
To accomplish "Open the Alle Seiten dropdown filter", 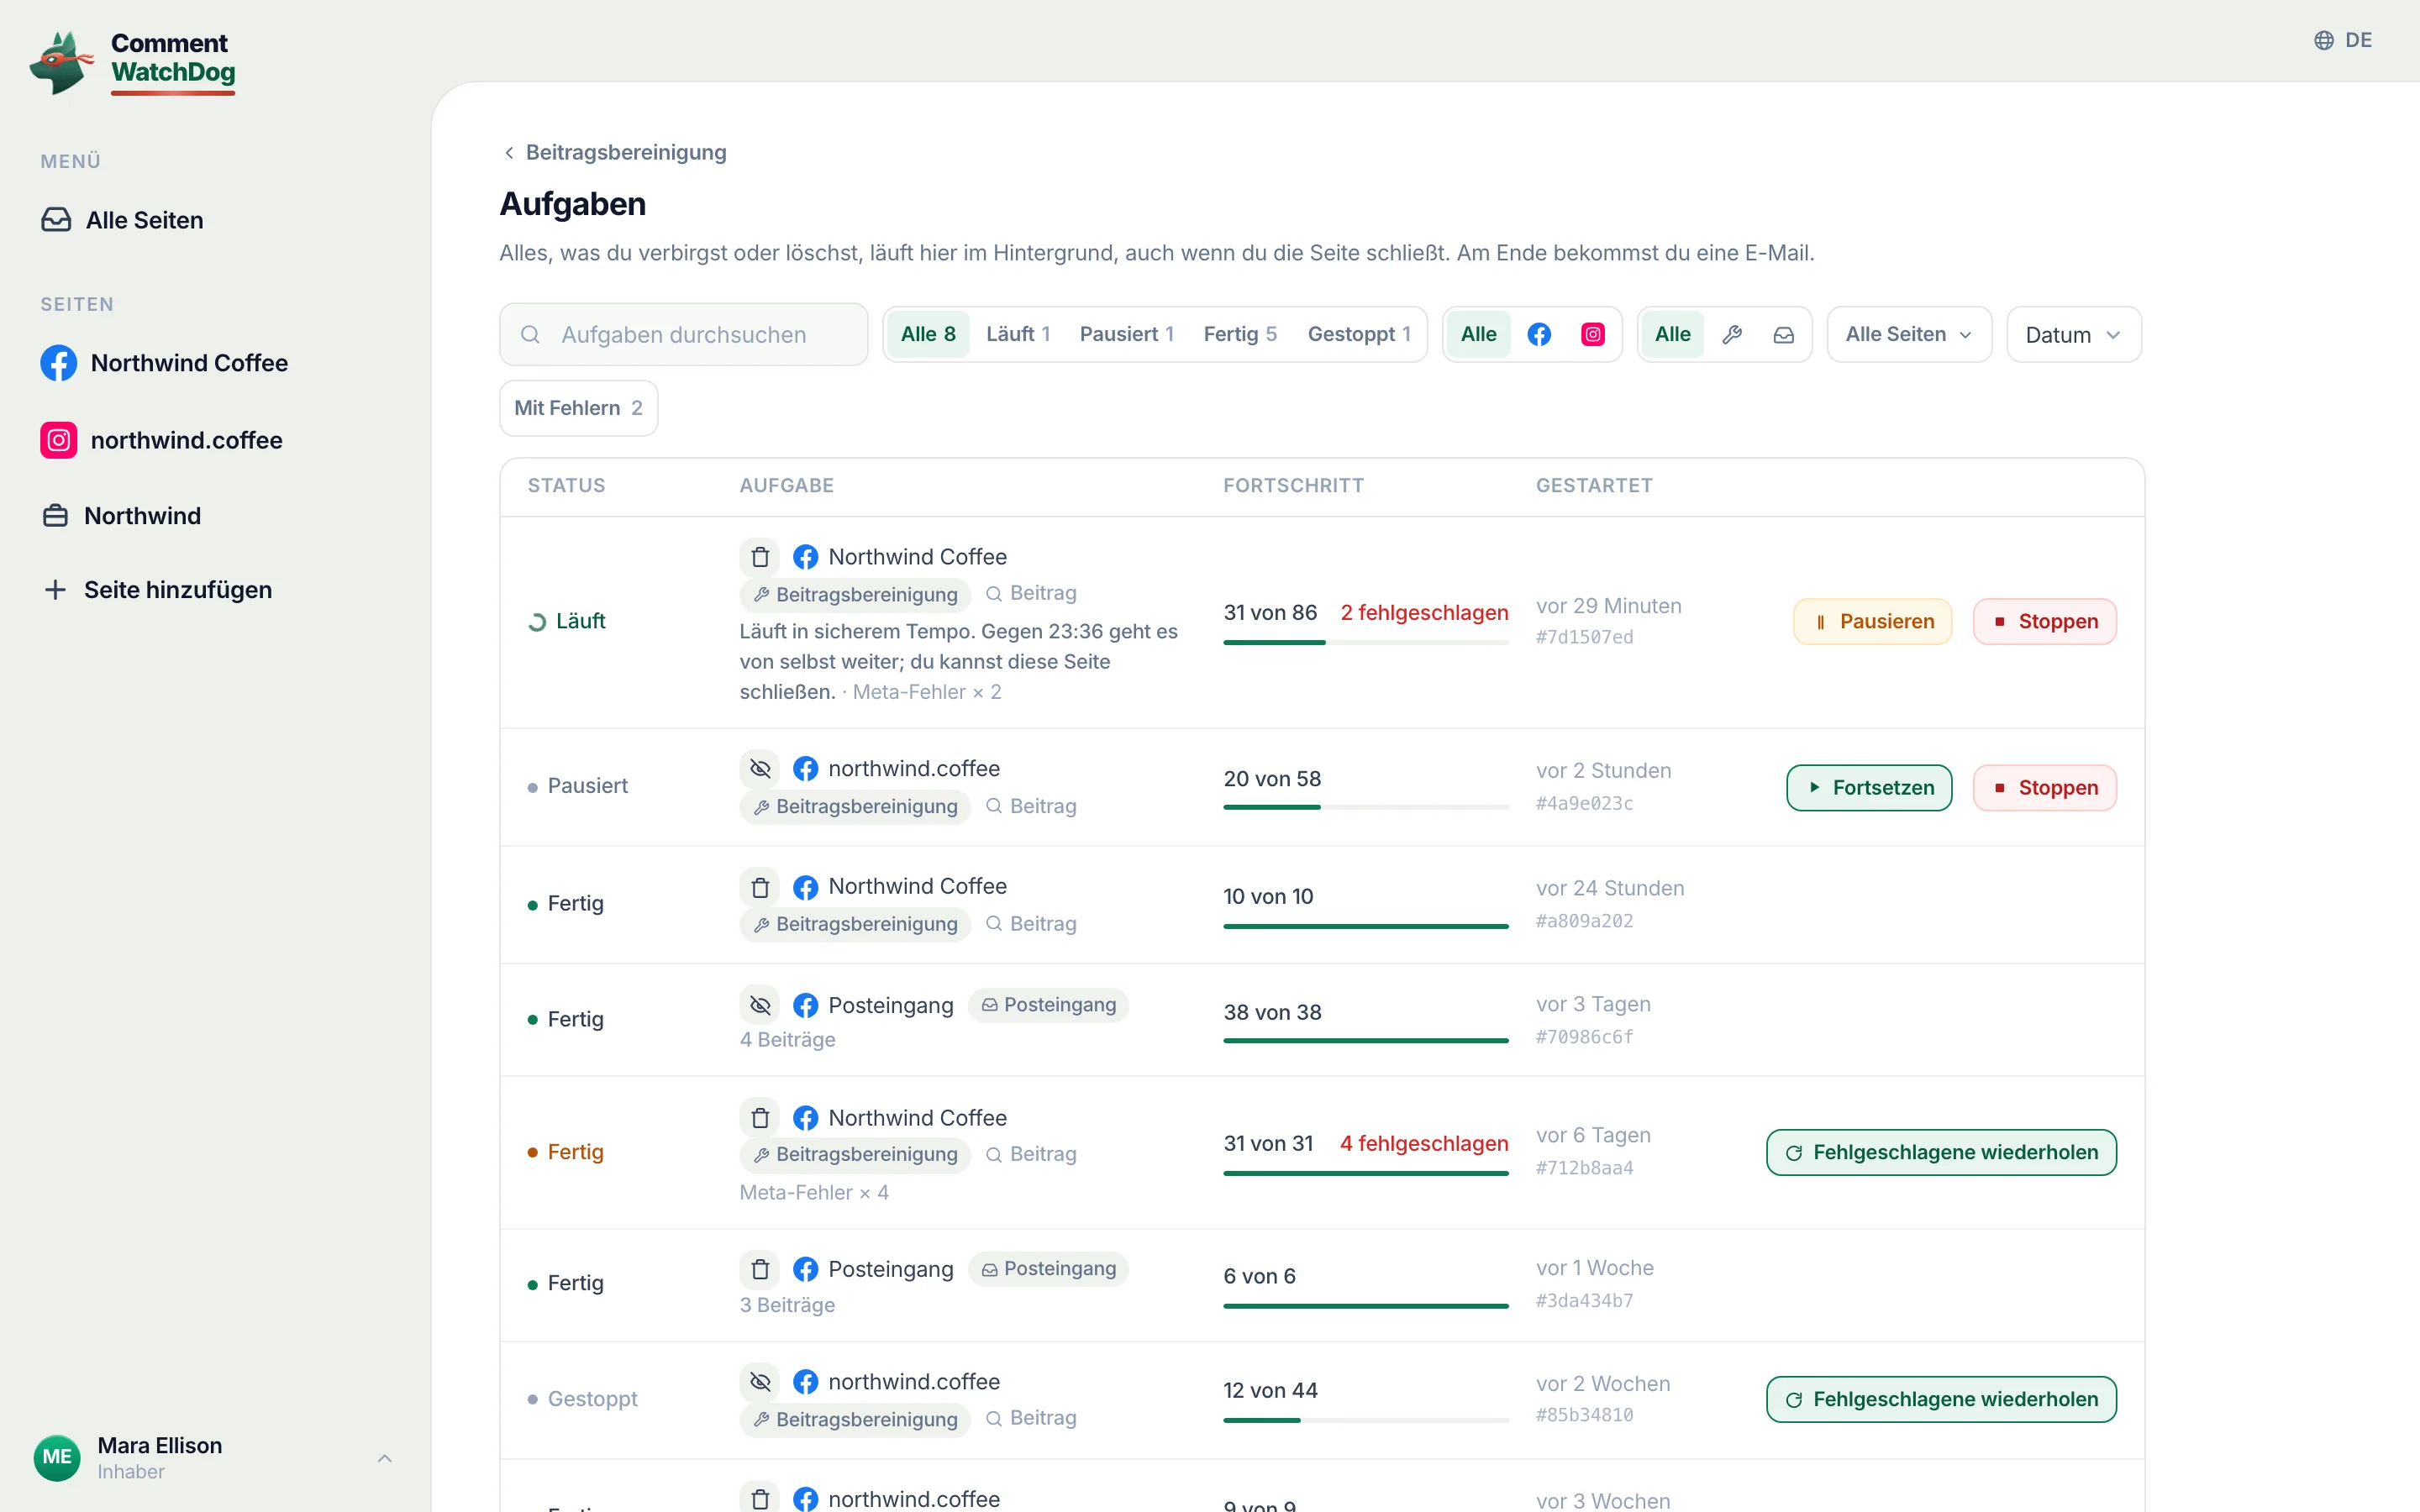I will tap(1909, 334).
